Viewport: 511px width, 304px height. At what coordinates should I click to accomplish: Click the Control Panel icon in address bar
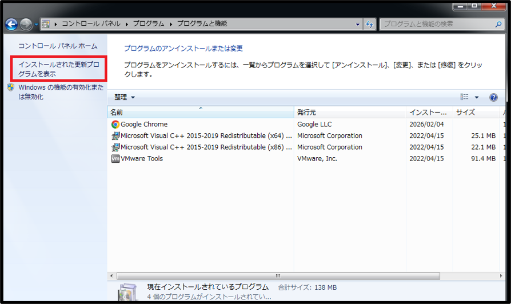46,24
